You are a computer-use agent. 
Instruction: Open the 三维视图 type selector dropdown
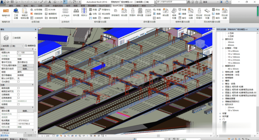point(18,38)
